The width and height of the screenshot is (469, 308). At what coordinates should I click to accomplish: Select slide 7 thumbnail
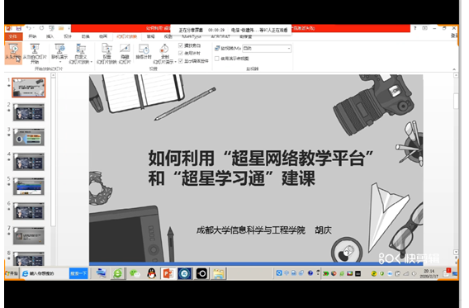29,235
